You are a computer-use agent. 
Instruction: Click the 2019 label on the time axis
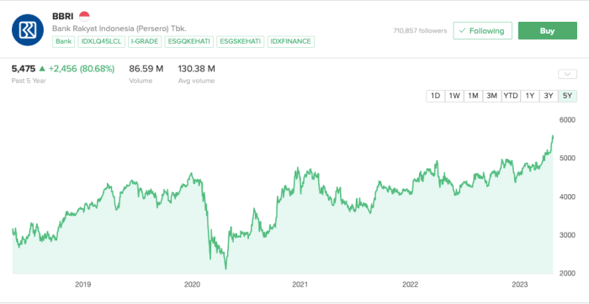pos(82,285)
